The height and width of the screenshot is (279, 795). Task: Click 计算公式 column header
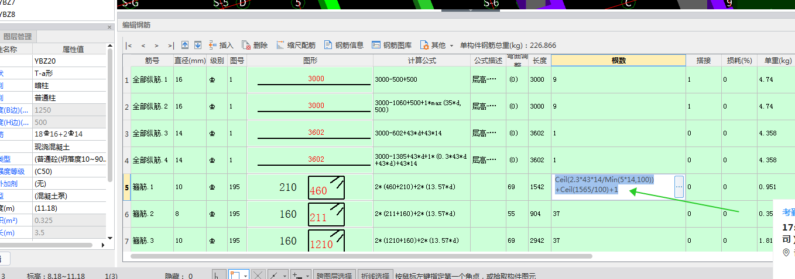422,60
